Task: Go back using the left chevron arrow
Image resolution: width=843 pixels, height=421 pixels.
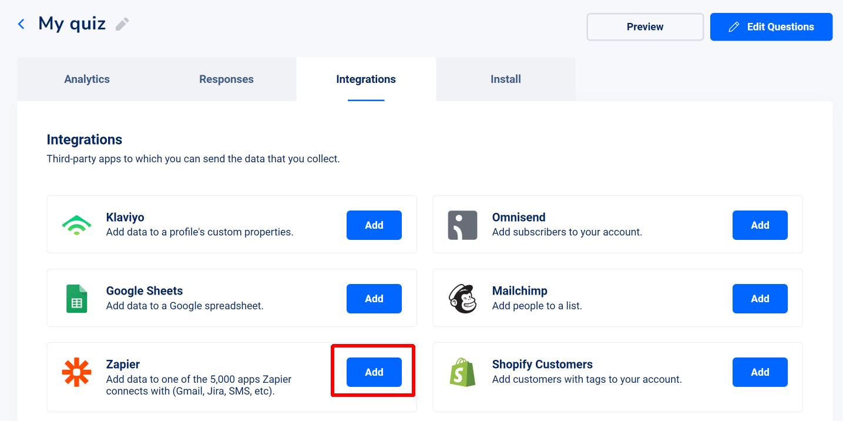Action: pyautogui.click(x=21, y=24)
